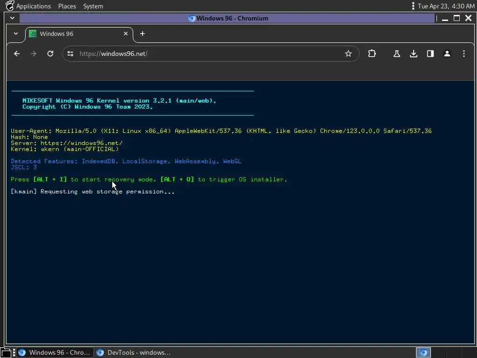Click the Hash: None line
This screenshot has width=477, height=358.
point(29,137)
